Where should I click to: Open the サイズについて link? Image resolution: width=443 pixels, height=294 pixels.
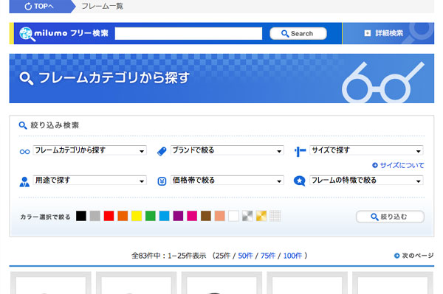point(402,166)
